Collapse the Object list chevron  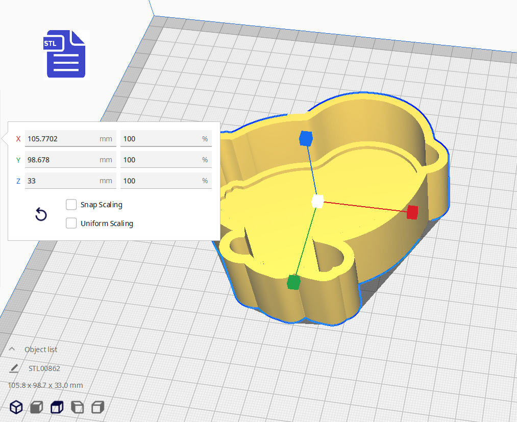(12, 350)
